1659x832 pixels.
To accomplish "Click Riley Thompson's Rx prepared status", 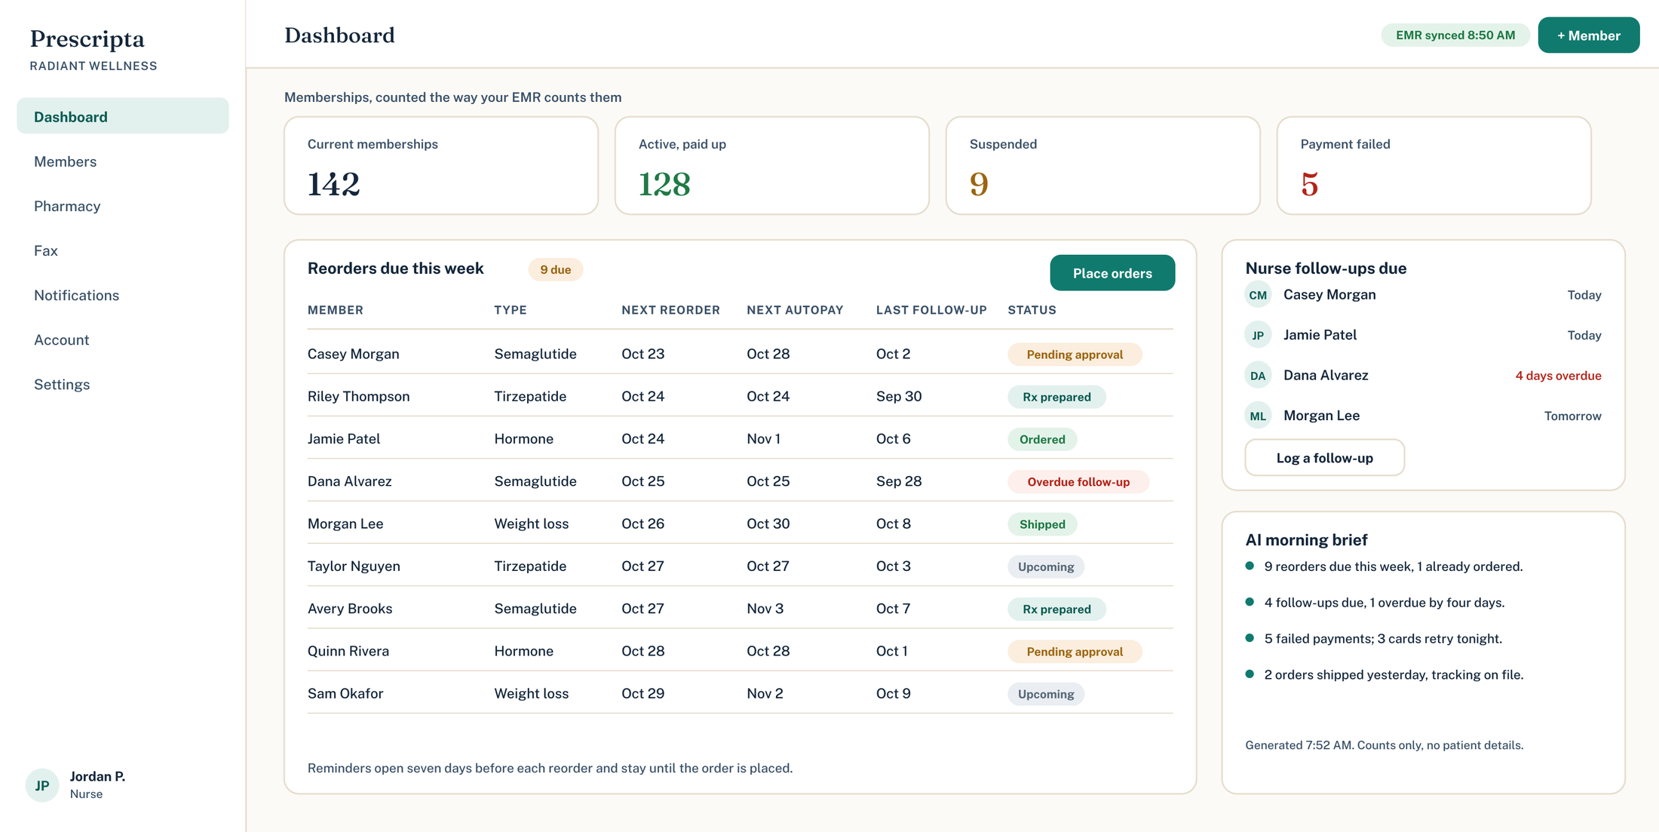I will tap(1056, 397).
